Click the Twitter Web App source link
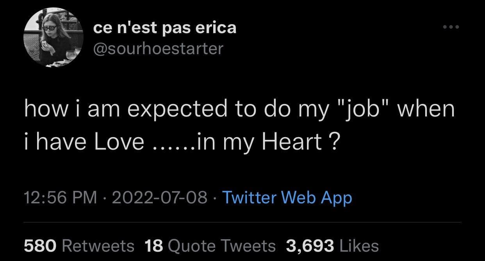 click(x=287, y=198)
